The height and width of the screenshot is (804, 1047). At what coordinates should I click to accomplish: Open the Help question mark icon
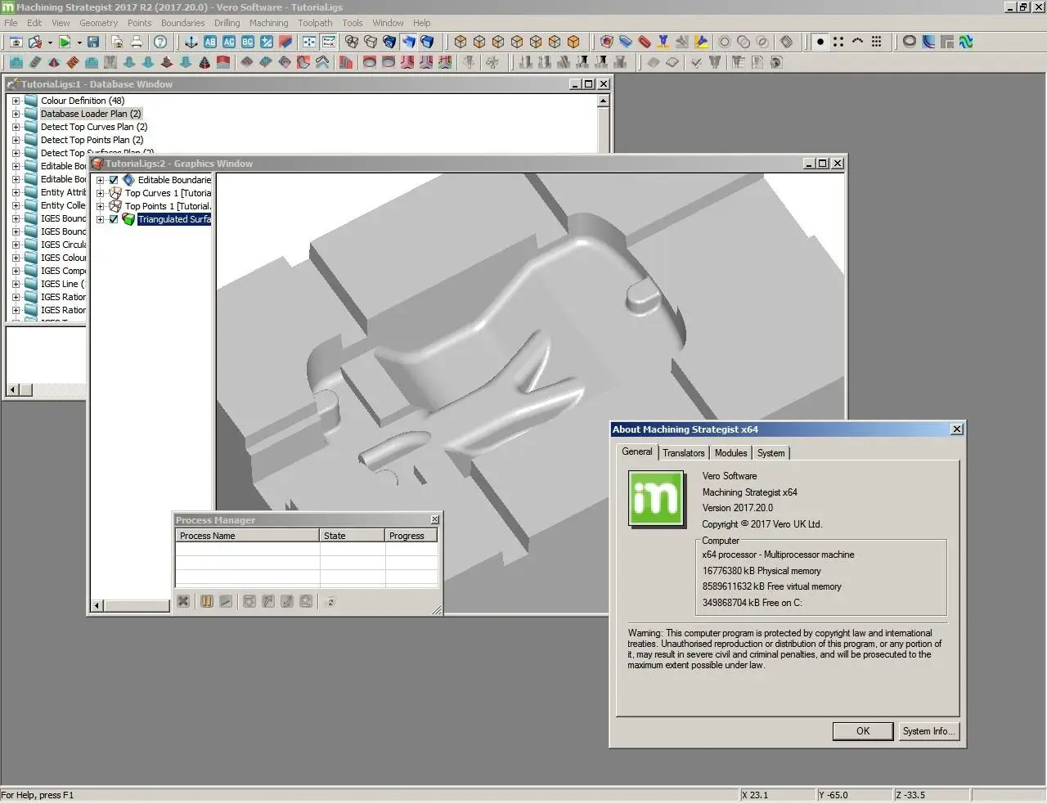pyautogui.click(x=160, y=42)
